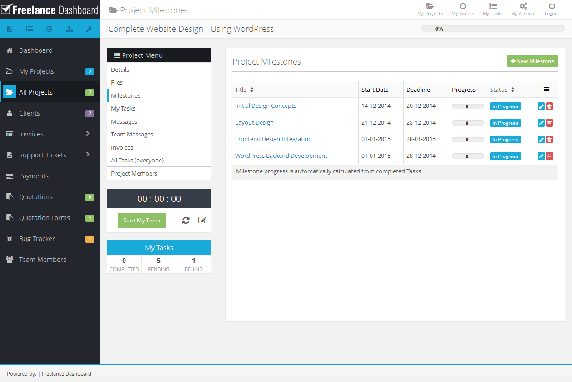Open the table column hamburger menu
Screen dimensions: 572x382
pyautogui.click(x=546, y=90)
